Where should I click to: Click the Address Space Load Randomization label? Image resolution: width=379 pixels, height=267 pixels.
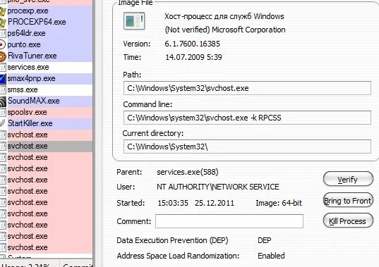click(178, 256)
